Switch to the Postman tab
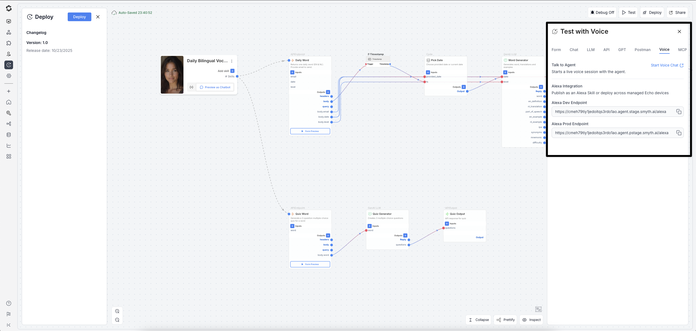 (x=642, y=50)
